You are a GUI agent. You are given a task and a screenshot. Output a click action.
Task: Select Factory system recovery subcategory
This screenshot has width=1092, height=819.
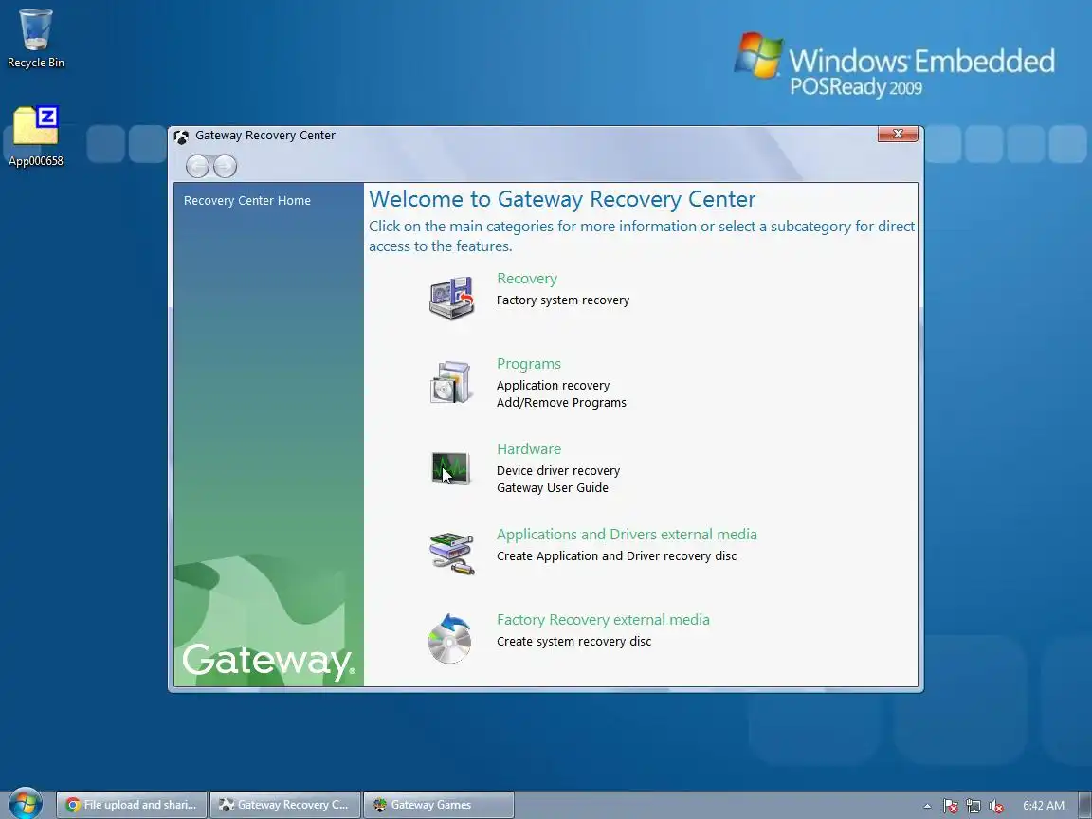pyautogui.click(x=563, y=300)
